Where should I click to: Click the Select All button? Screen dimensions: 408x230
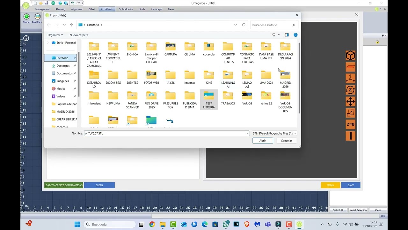tap(338, 210)
